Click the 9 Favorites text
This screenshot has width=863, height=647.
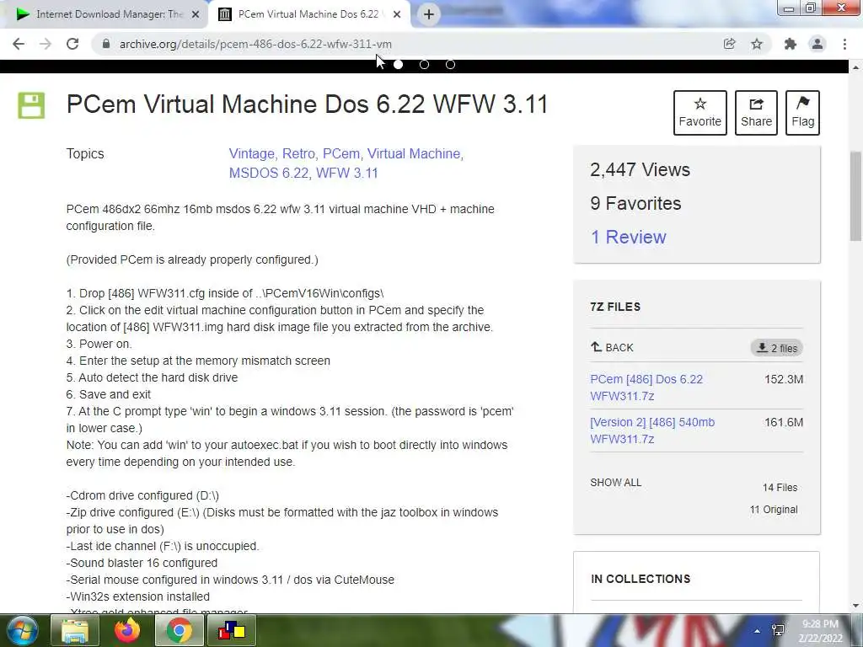tap(635, 203)
